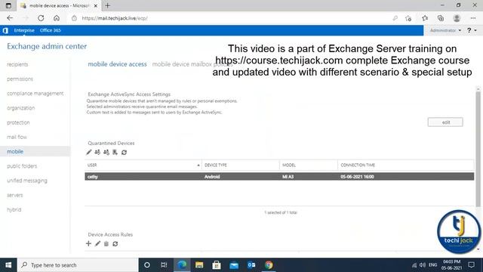Screen dimensions: 483x272
Task: Reload the current page
Action: (x=41, y=18)
